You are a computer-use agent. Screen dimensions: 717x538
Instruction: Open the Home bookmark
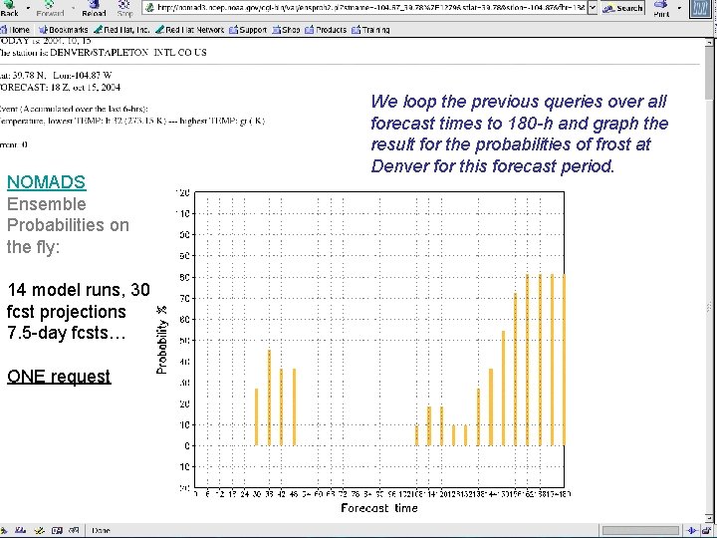coord(15,30)
